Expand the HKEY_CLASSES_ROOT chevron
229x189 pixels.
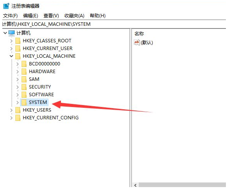click(12, 41)
